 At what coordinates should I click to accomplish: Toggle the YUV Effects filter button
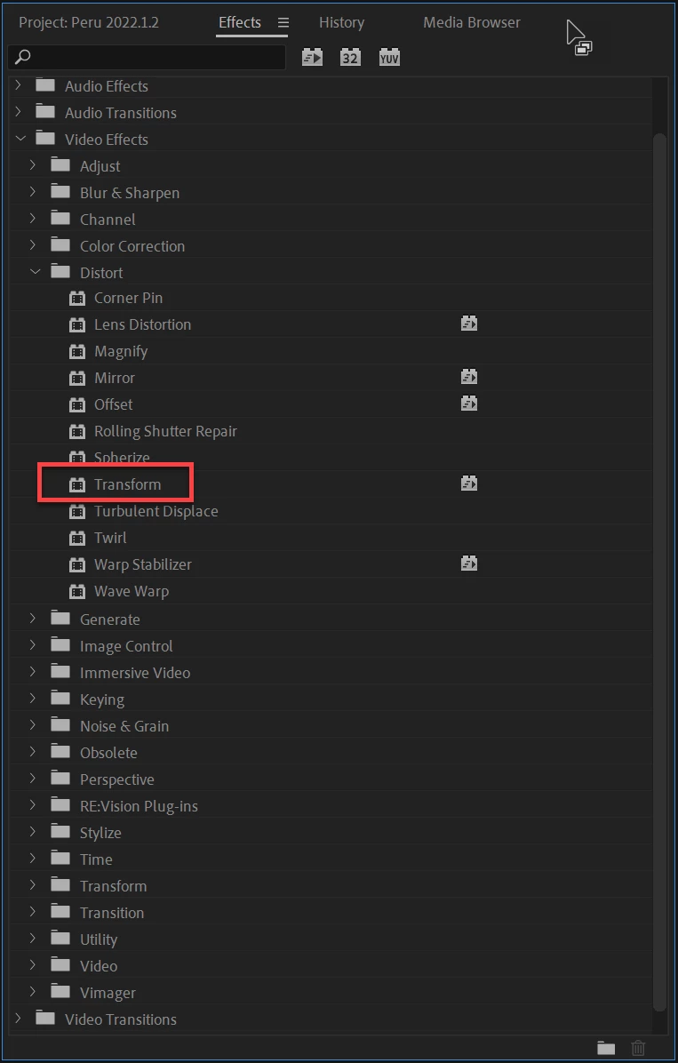[389, 58]
